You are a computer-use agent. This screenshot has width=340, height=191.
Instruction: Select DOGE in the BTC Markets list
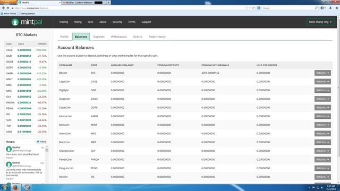[x=27, y=62]
